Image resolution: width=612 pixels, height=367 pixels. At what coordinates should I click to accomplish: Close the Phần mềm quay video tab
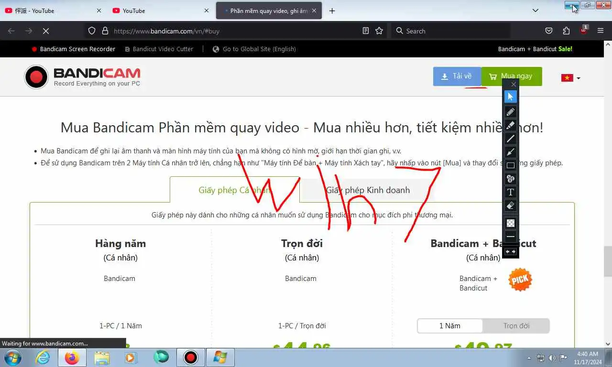point(314,11)
